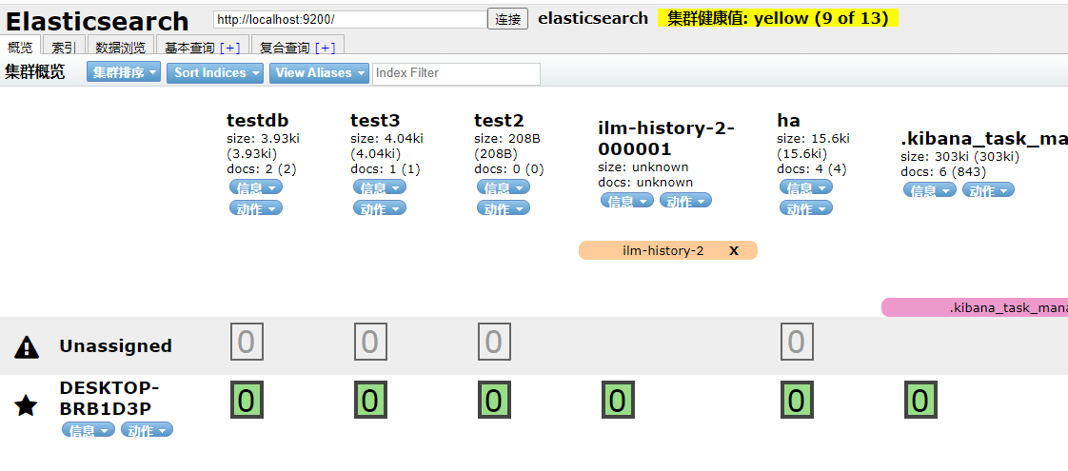Click the Elasticsearch page title
The width and height of the screenshot is (1068, 471).
coord(97,21)
